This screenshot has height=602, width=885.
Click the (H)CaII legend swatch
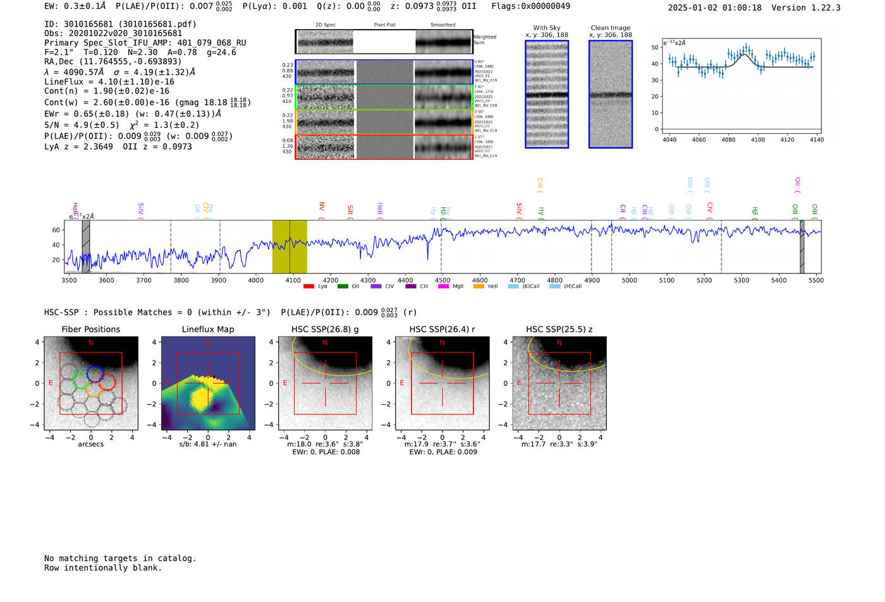click(x=555, y=286)
